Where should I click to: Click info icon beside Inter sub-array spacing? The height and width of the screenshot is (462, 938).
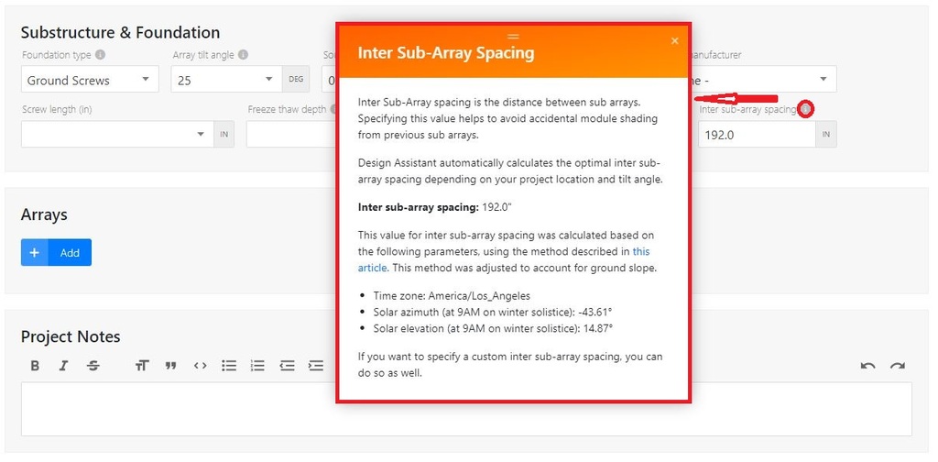pyautogui.click(x=805, y=110)
